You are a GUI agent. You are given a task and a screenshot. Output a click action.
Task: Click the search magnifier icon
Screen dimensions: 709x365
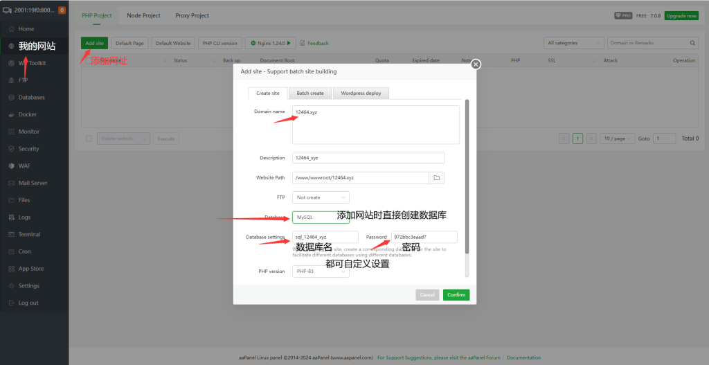pyautogui.click(x=692, y=43)
